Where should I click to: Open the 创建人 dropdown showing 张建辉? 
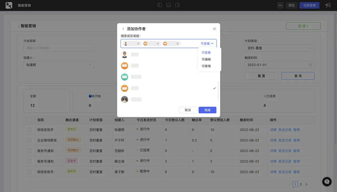point(58,65)
